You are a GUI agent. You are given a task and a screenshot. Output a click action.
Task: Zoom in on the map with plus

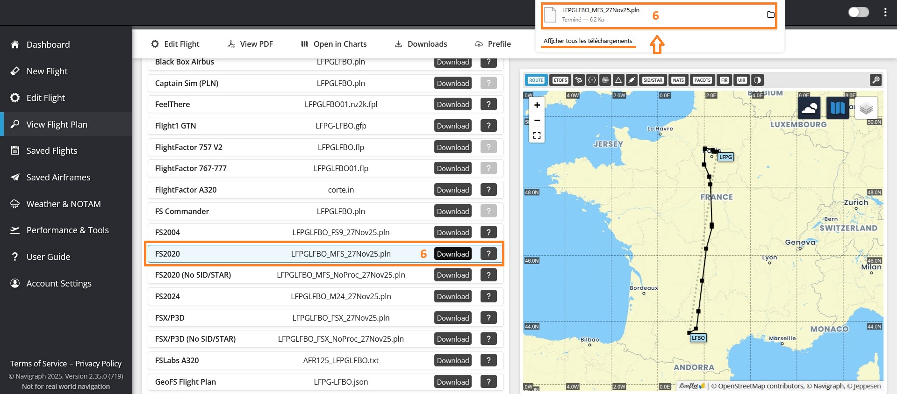pyautogui.click(x=537, y=105)
